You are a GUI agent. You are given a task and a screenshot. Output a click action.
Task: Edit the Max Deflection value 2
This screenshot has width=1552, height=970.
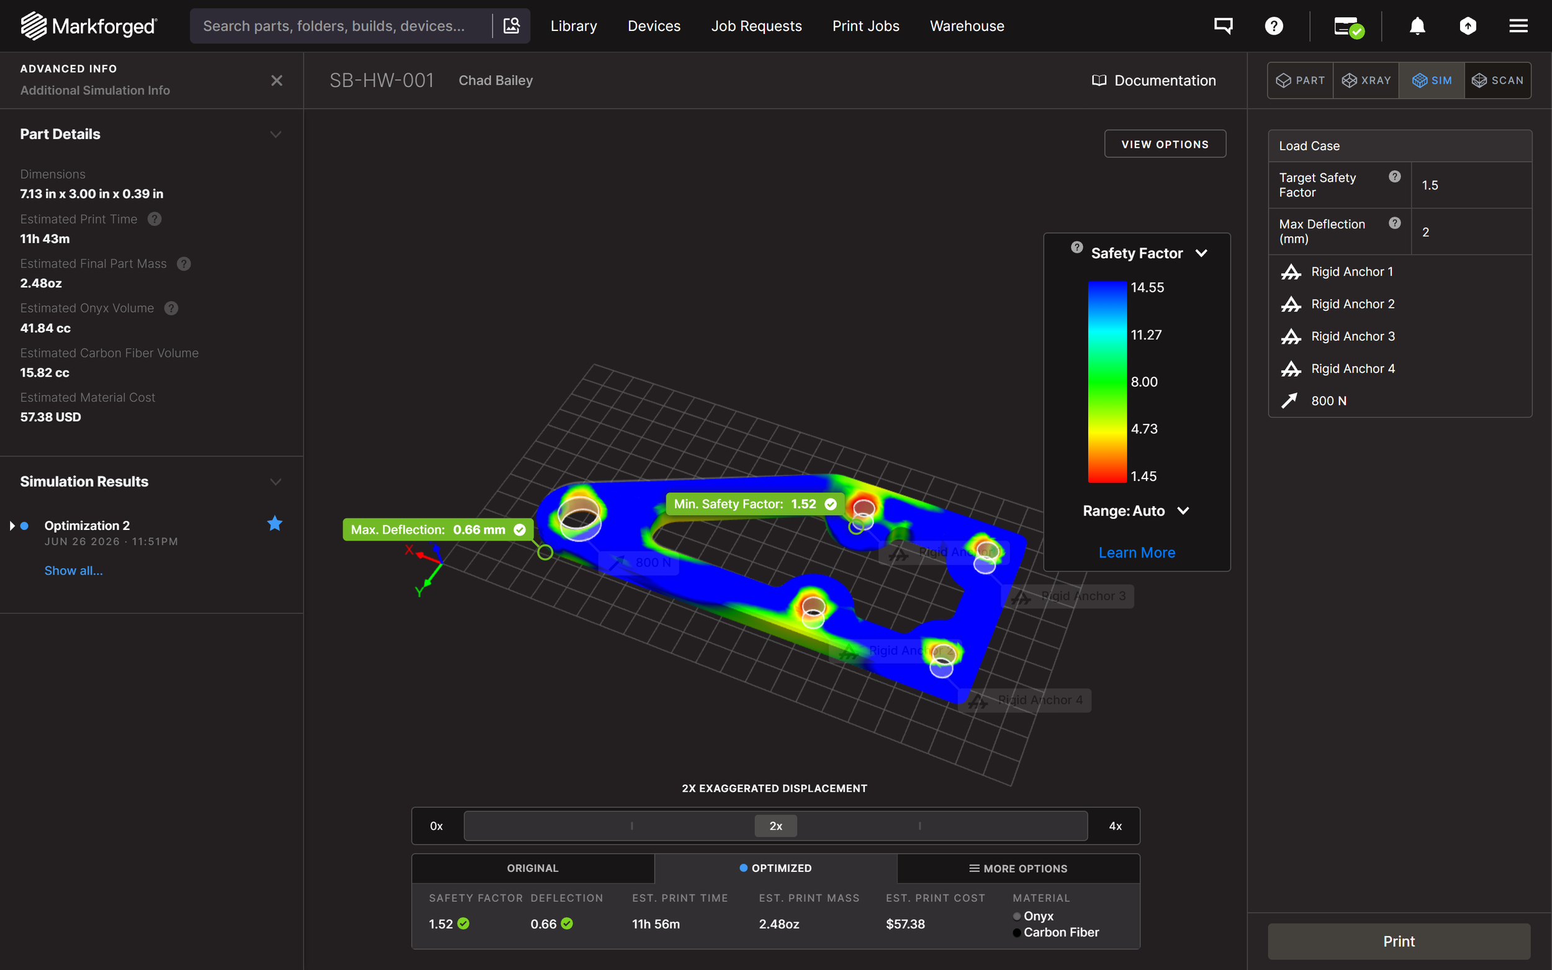point(1471,231)
